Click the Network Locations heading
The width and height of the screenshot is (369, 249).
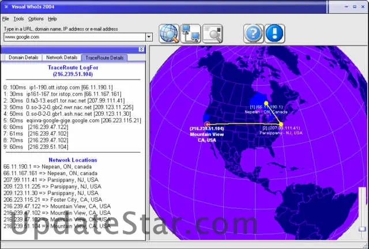tap(73, 160)
